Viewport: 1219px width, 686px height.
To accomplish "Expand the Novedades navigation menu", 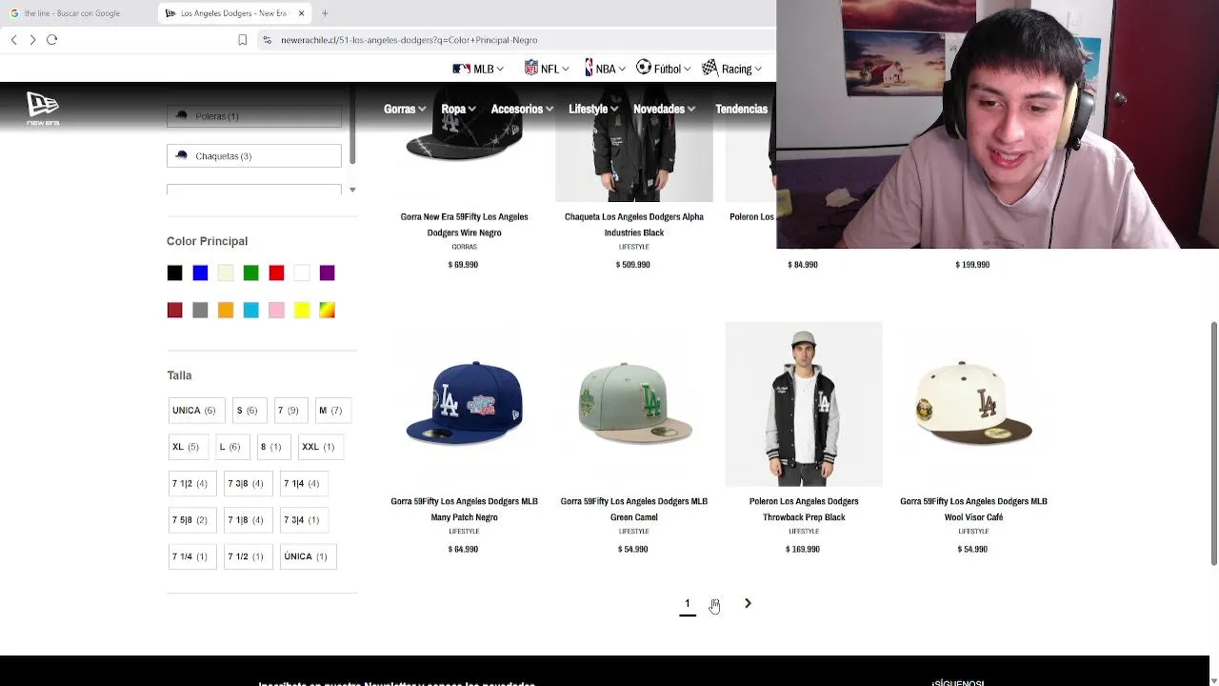I will tap(664, 109).
